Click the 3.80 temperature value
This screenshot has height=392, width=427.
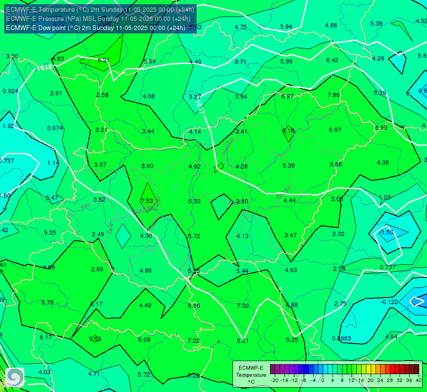tap(242, 201)
